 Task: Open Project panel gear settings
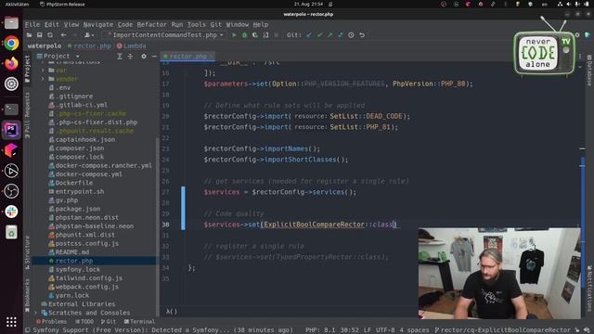144,56
